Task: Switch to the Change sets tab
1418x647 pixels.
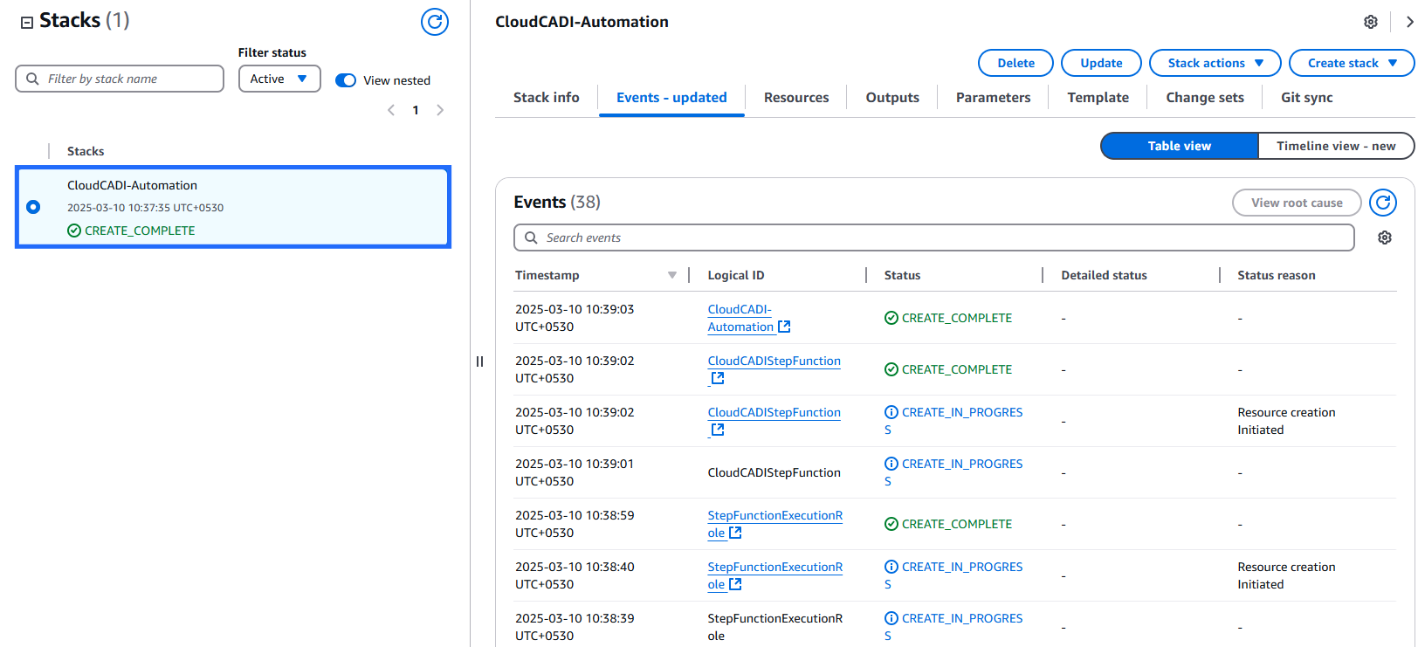Action: (x=1205, y=98)
